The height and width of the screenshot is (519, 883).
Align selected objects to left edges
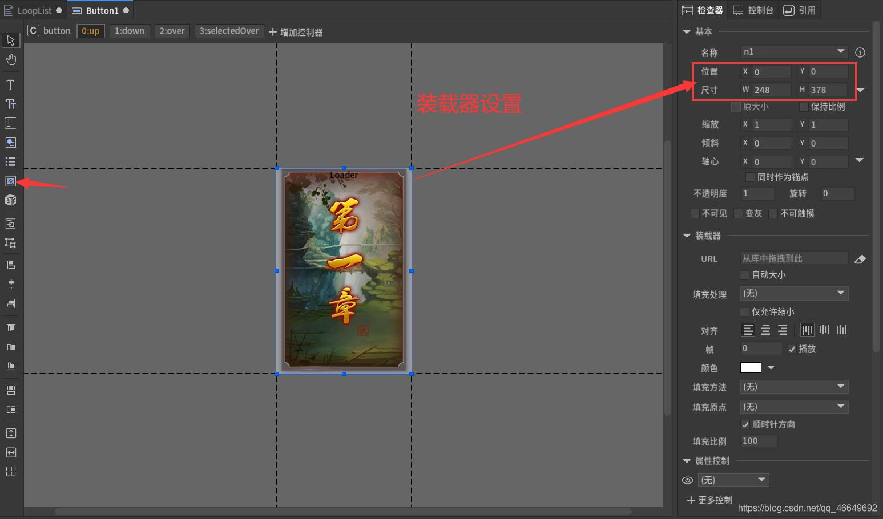(10, 265)
